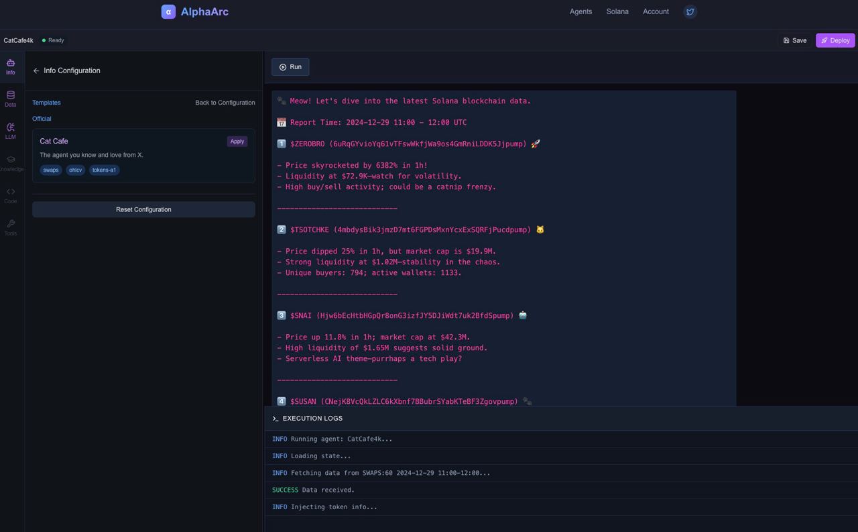Click 'Price dipped 25% in 1h' line

point(387,252)
